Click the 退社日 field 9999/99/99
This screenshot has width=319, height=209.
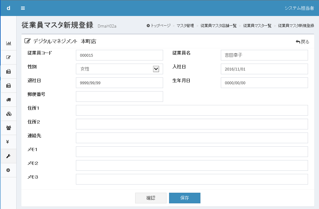pyautogui.click(x=120, y=83)
